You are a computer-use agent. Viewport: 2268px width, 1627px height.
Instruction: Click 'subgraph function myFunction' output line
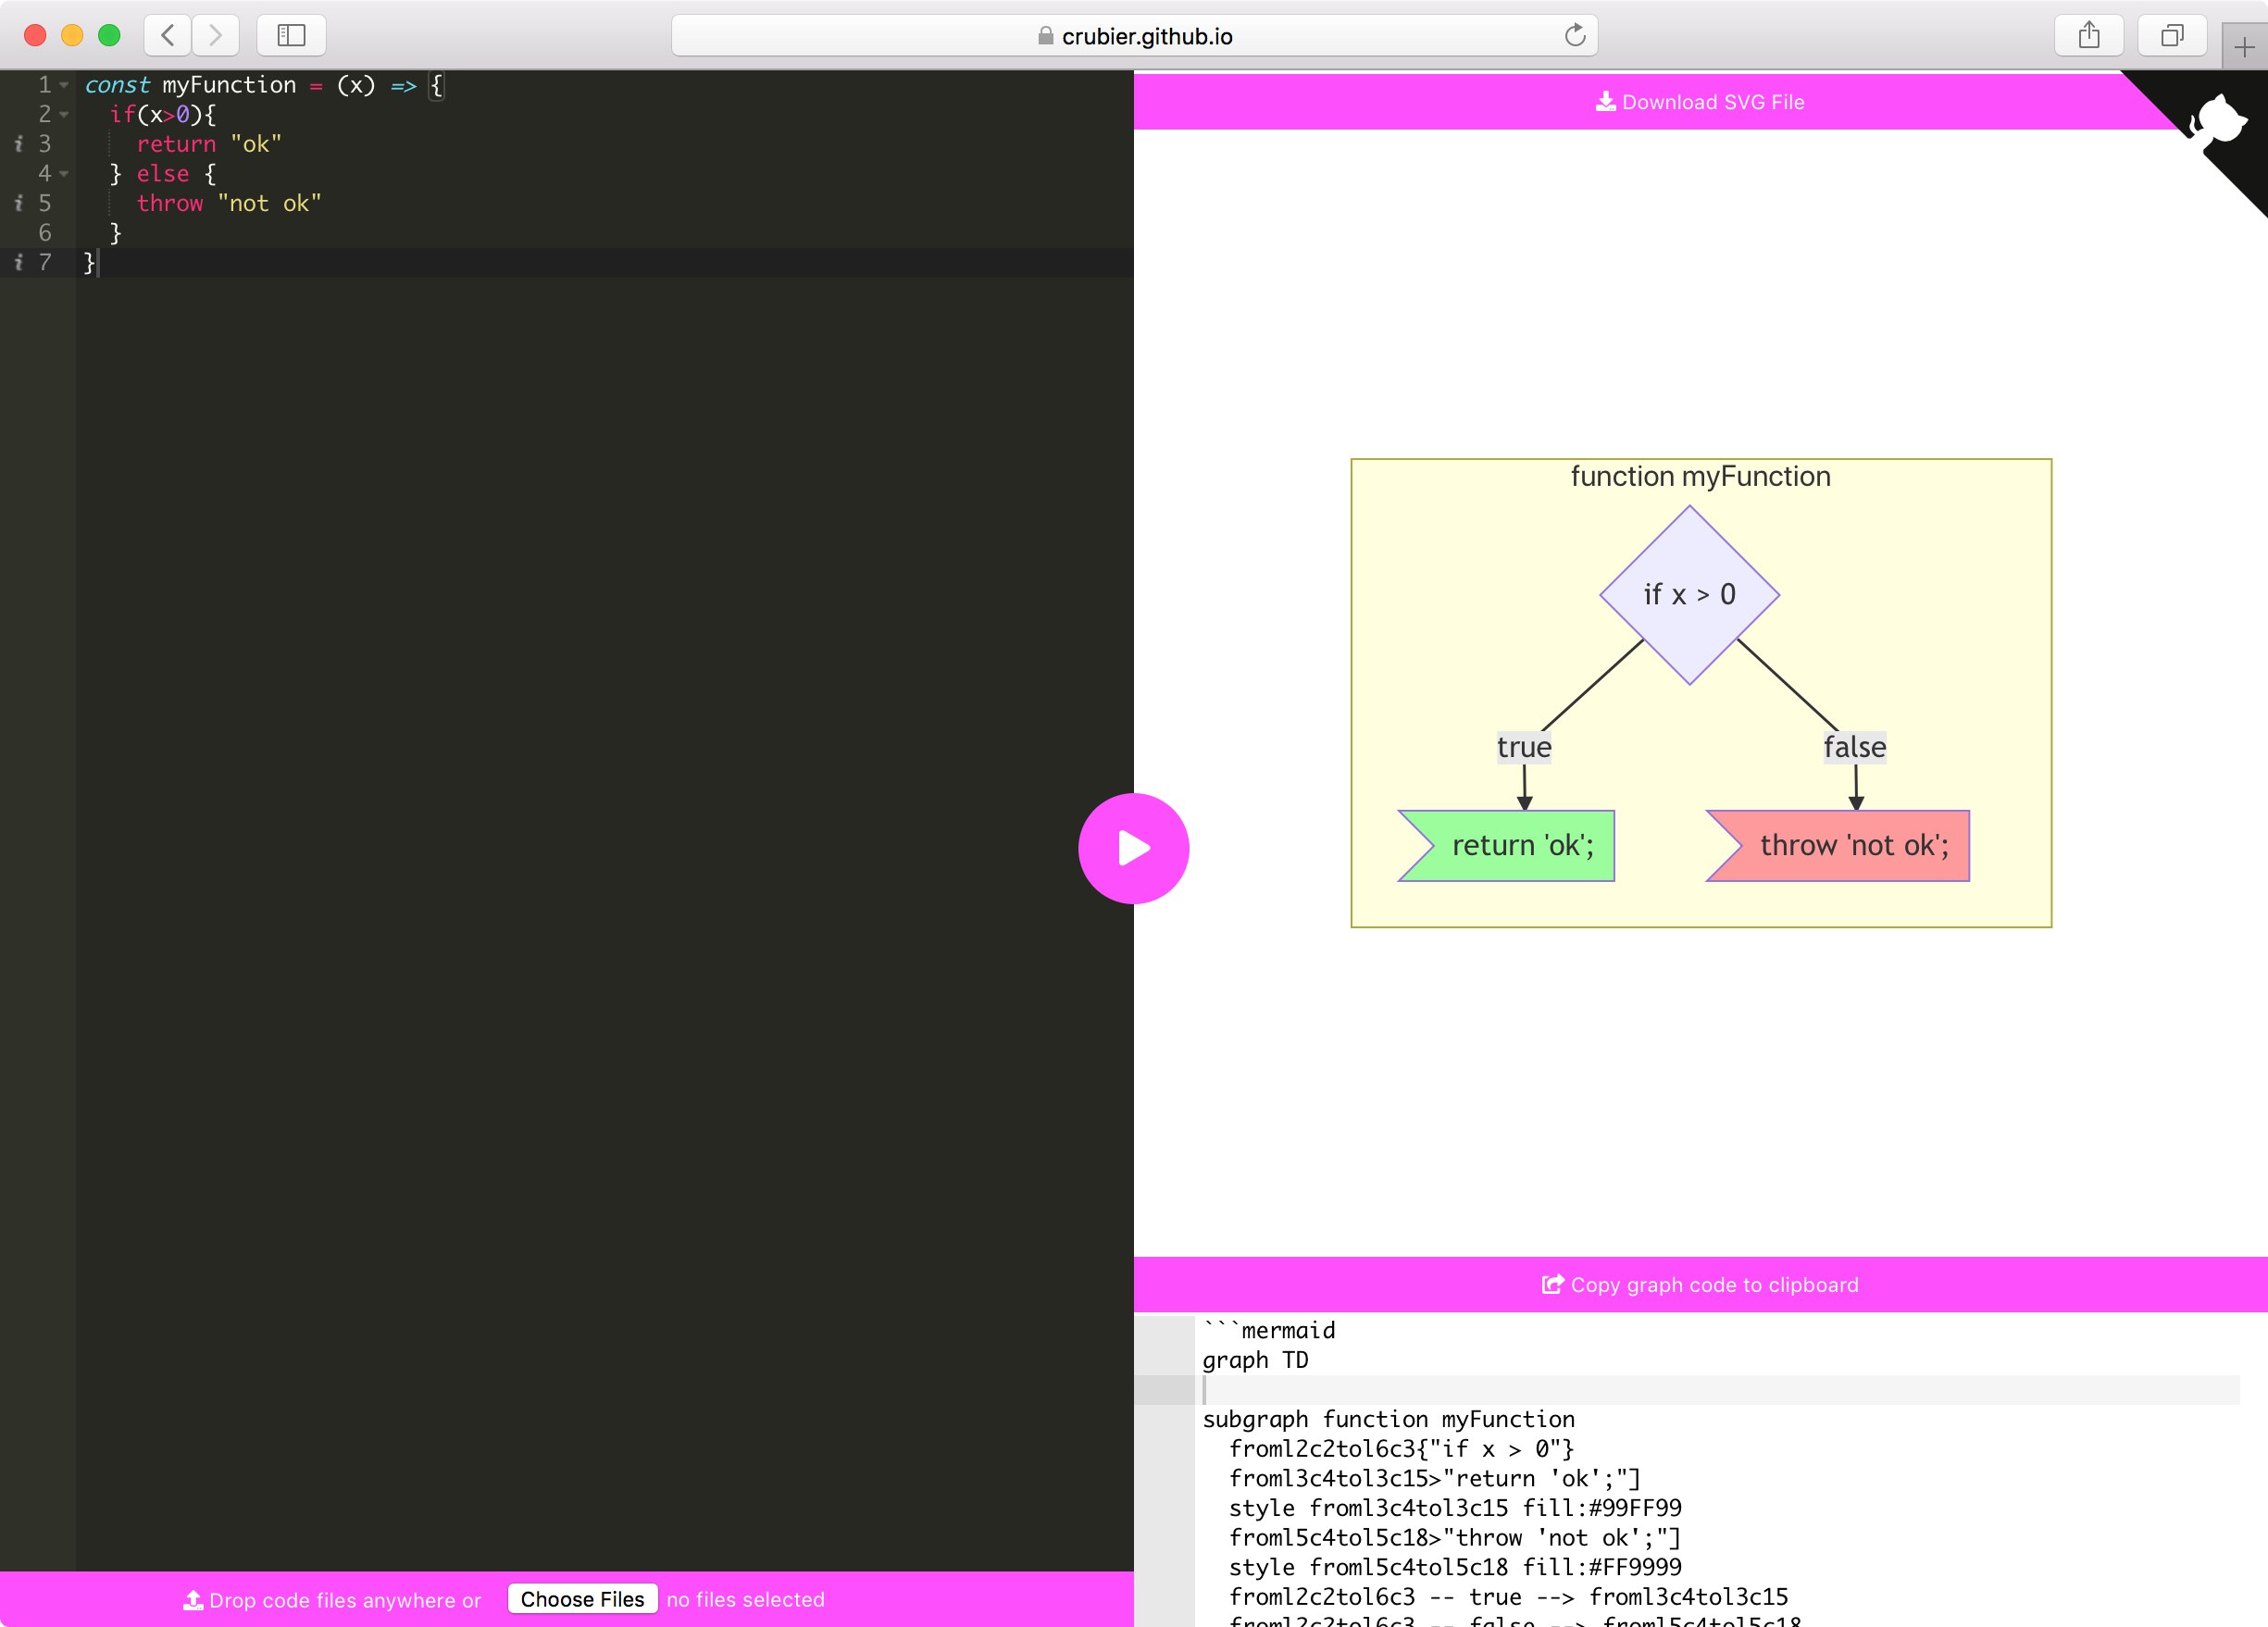click(x=1388, y=1420)
